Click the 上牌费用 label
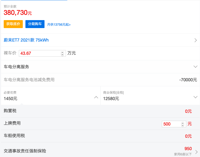The height and width of the screenshot is (157, 200). click(x=12, y=123)
